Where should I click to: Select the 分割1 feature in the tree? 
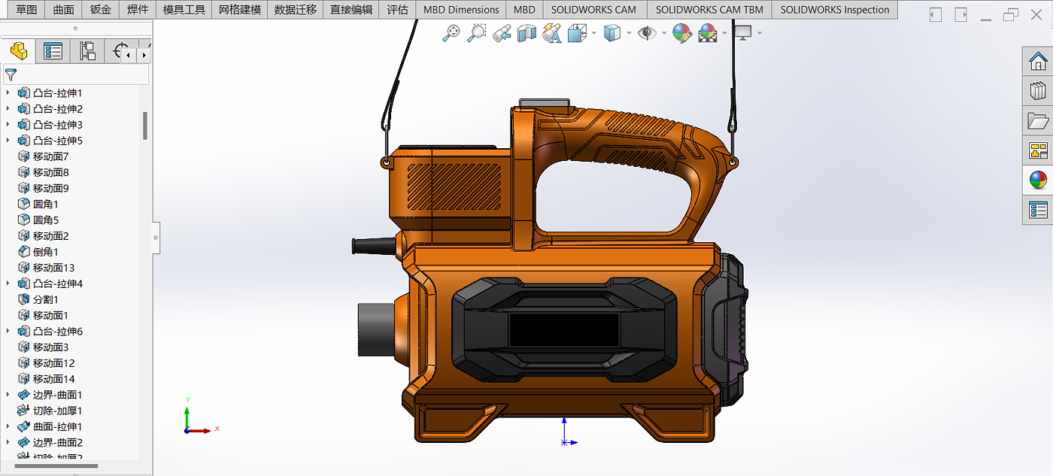tap(45, 299)
